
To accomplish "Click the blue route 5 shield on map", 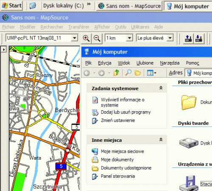I will [x=61, y=166].
